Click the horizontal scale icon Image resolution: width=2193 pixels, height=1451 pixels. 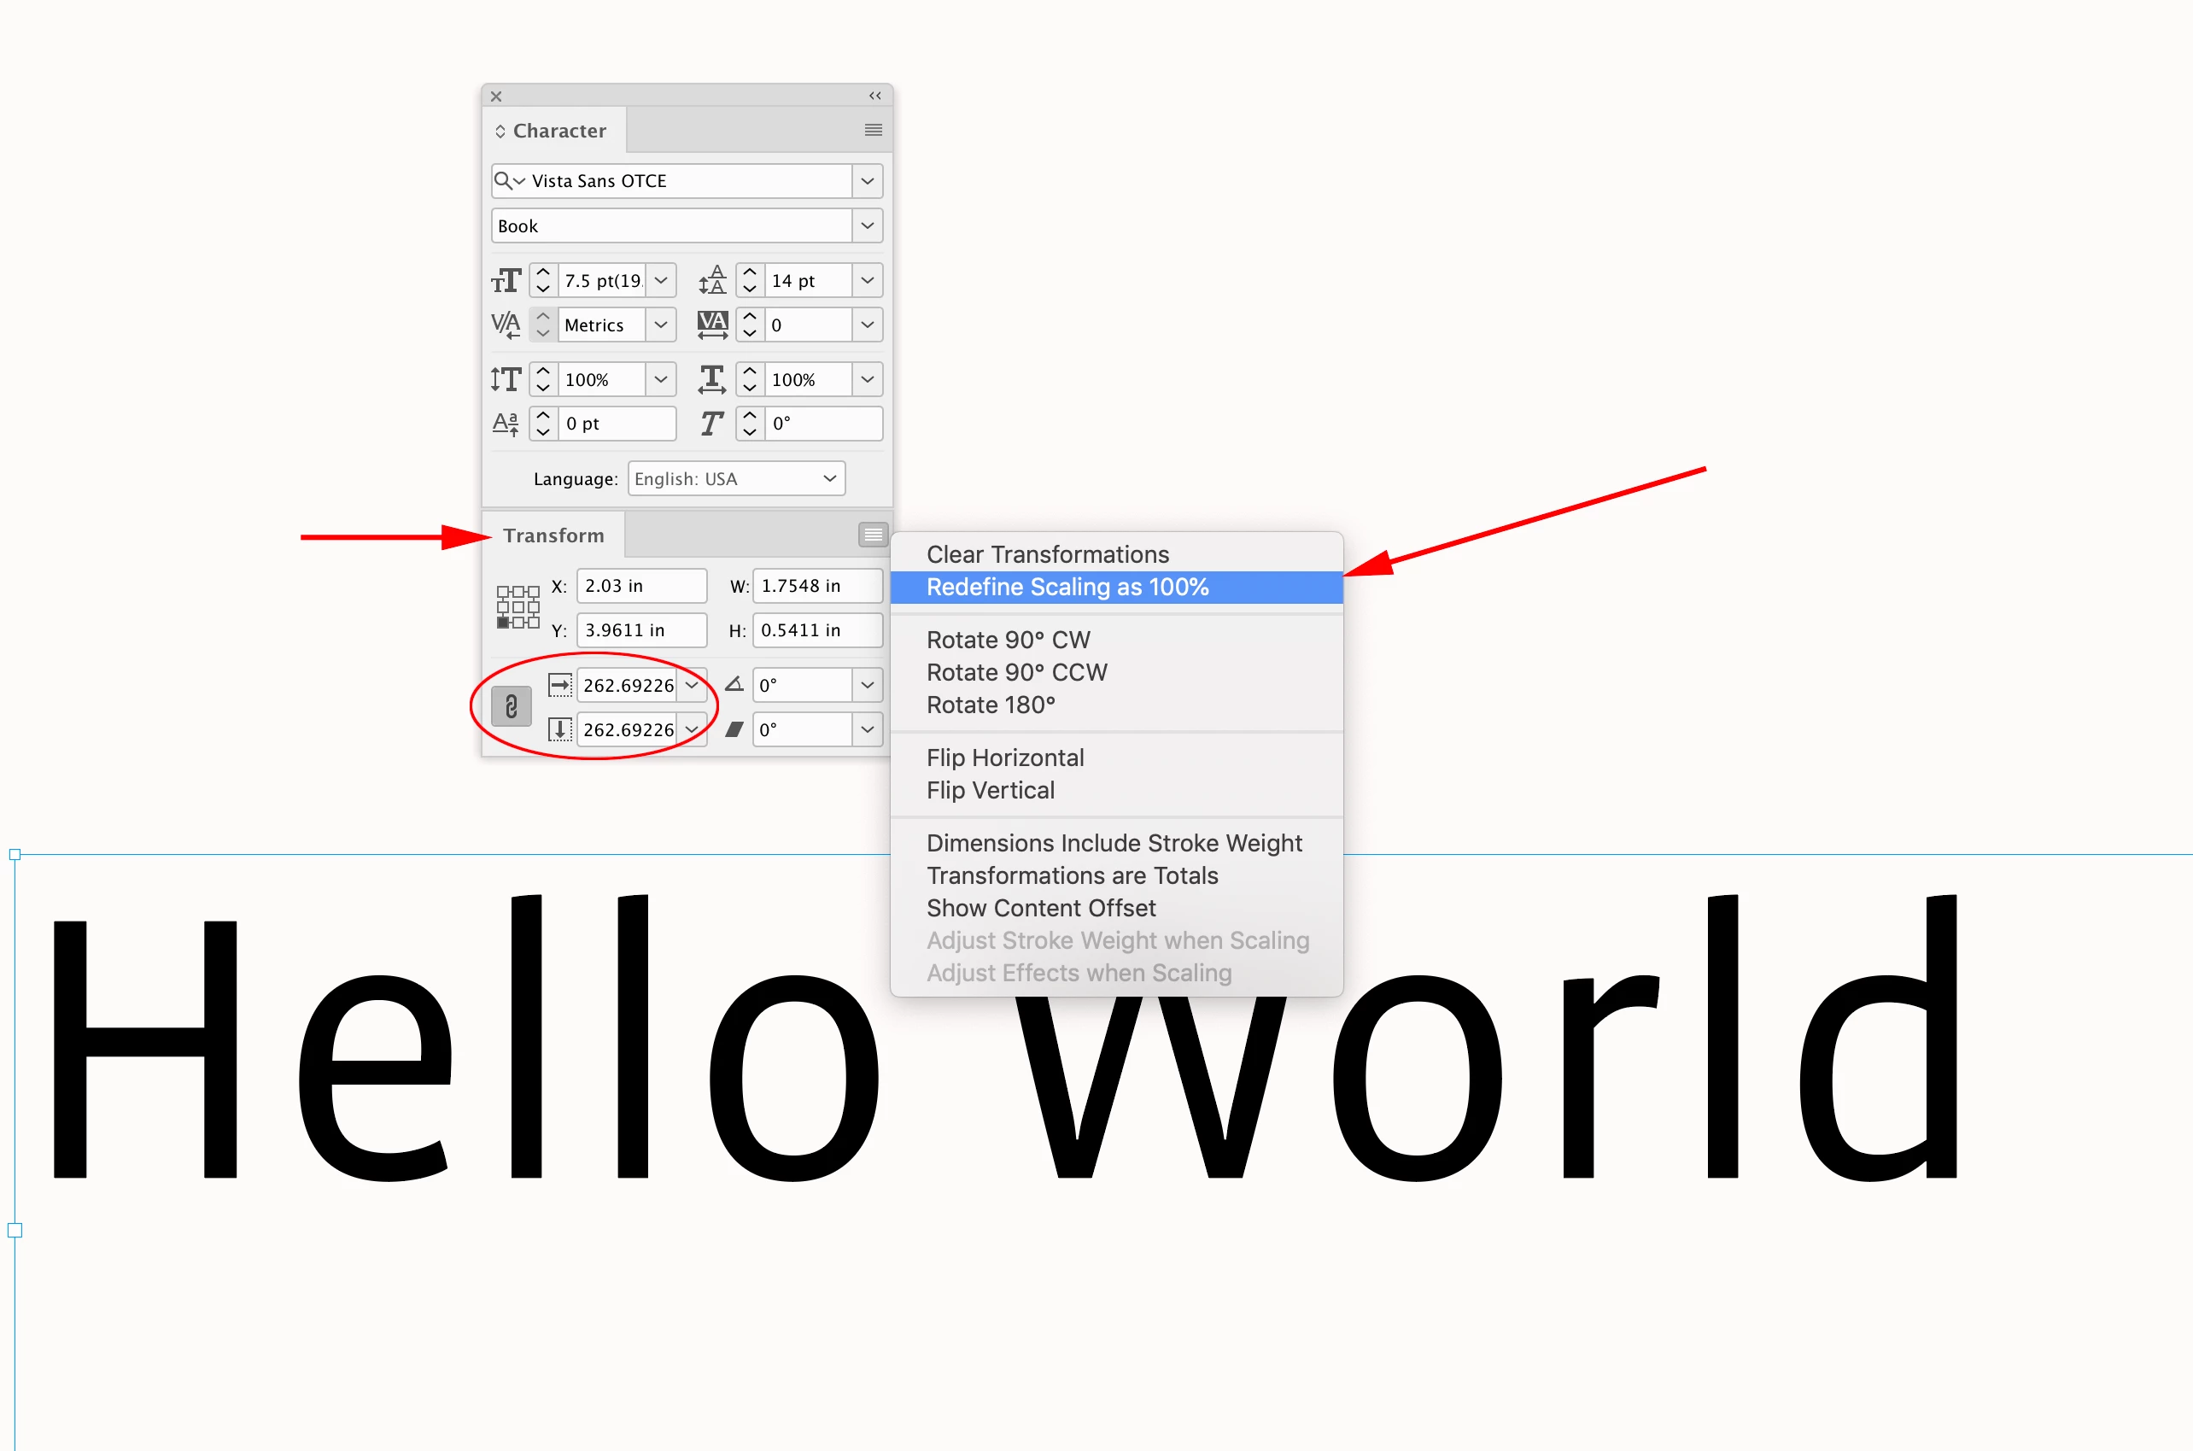pyautogui.click(x=712, y=379)
